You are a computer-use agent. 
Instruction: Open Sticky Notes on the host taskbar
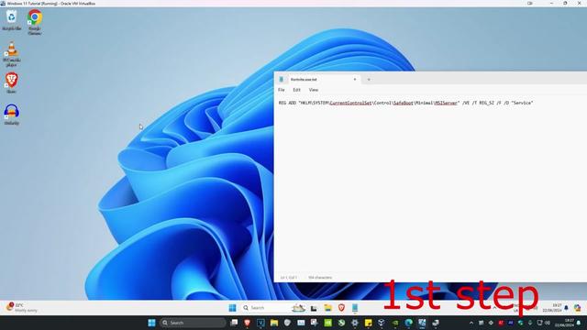[x=369, y=323]
